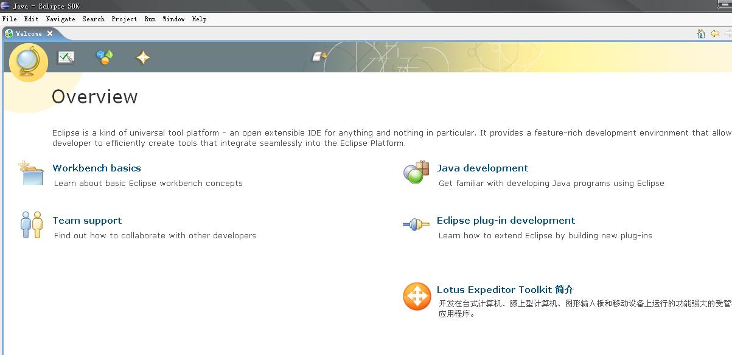The image size is (732, 355).
Task: Open the Help menu
Action: pos(199,19)
